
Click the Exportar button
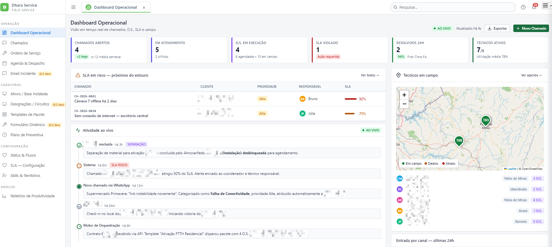(497, 28)
